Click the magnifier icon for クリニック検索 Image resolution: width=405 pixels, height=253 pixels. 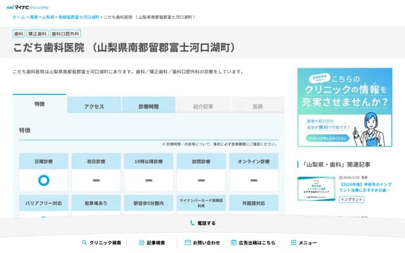(84, 243)
